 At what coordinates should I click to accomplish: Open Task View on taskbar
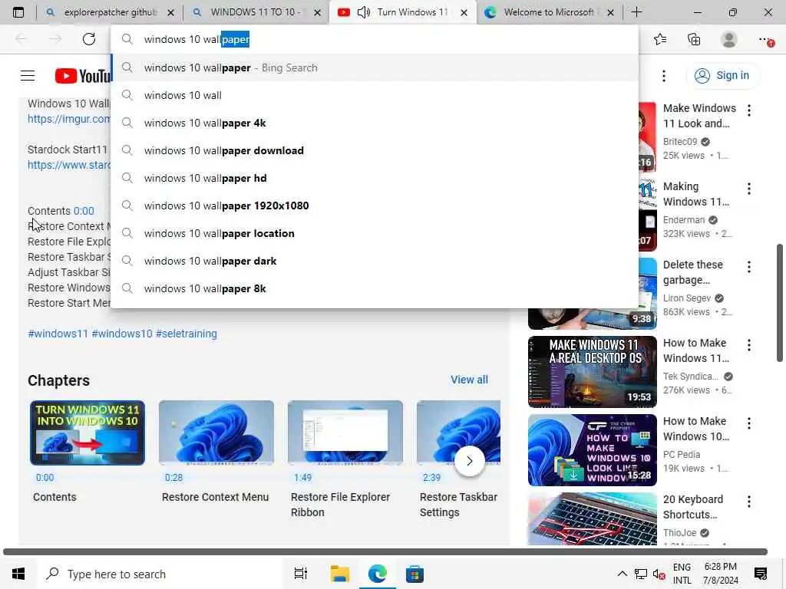click(301, 574)
